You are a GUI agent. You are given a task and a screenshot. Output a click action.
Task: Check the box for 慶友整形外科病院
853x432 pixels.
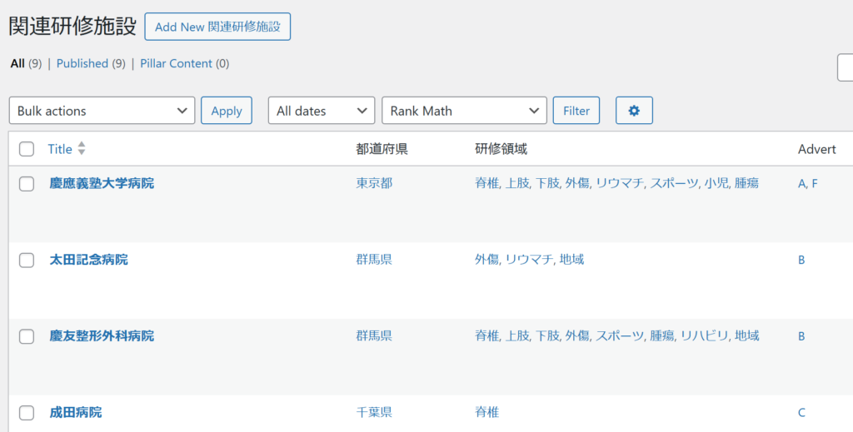(27, 336)
